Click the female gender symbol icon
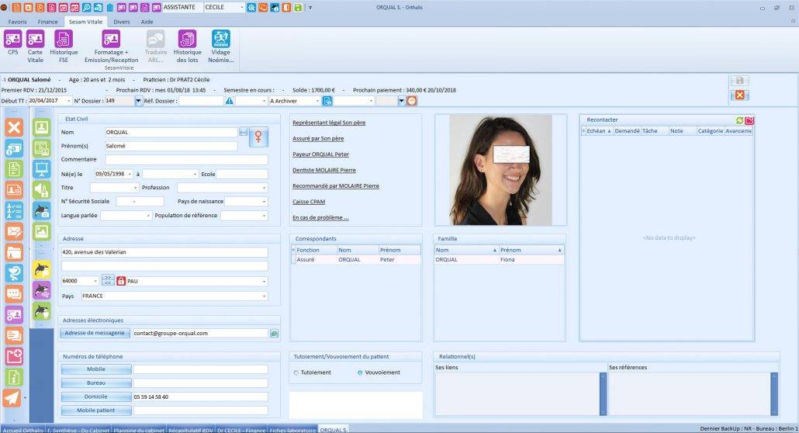Screen dimensions: 799x433 [258, 137]
